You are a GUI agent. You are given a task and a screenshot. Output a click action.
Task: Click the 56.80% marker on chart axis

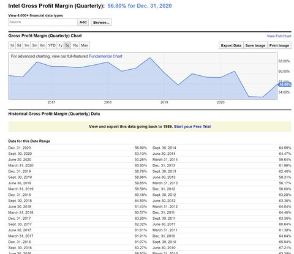coord(285,84)
